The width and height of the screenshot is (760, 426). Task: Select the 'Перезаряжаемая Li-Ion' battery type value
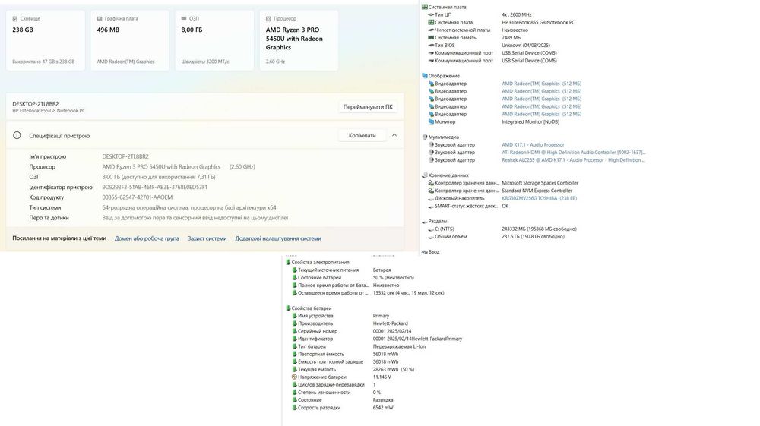click(399, 346)
